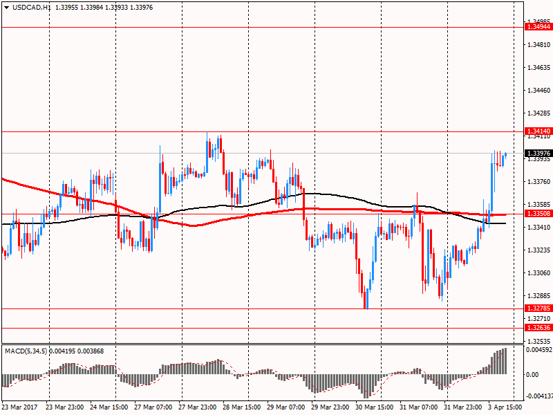
Task: Select the 1.34140 red price level label
Action: click(538, 131)
